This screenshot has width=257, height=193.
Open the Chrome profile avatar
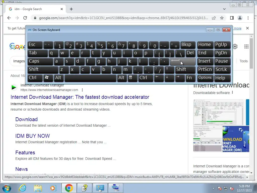[x=240, y=18]
